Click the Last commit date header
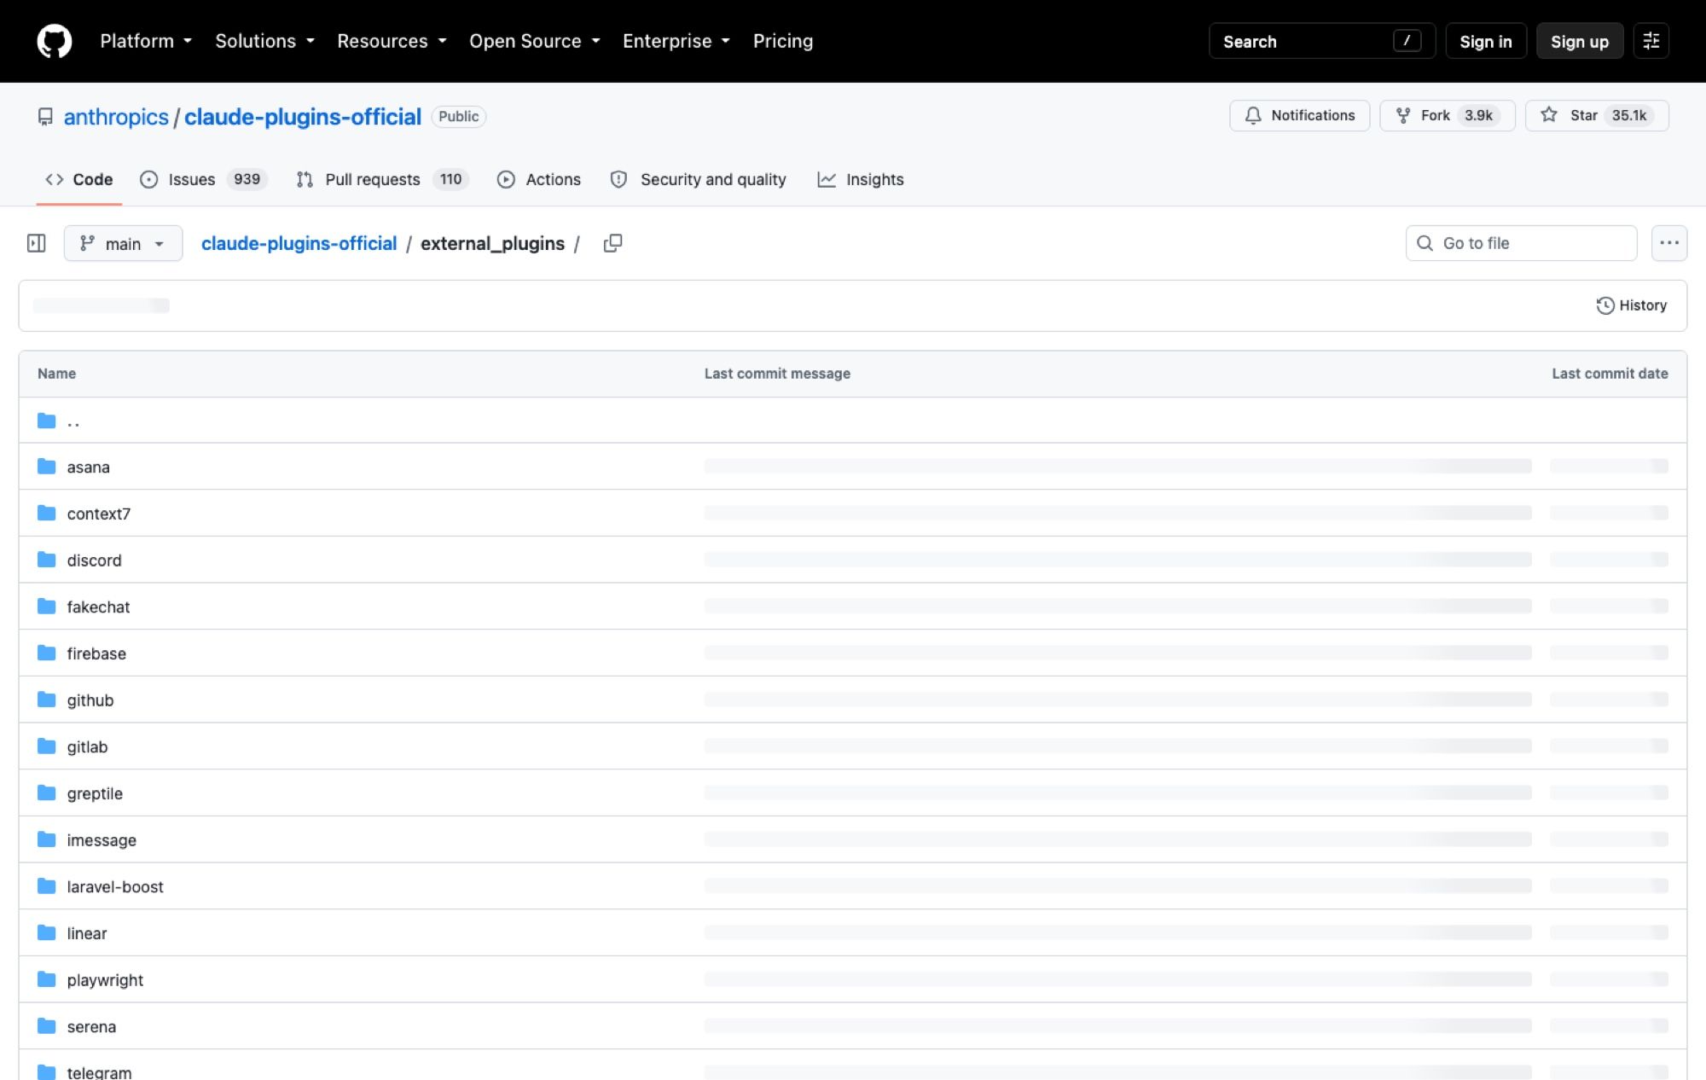Image resolution: width=1706 pixels, height=1080 pixels. 1610,374
